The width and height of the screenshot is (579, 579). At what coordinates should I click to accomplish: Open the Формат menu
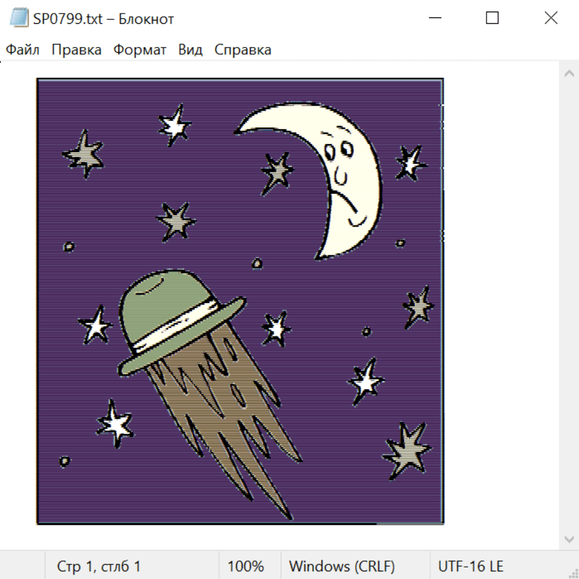click(140, 50)
